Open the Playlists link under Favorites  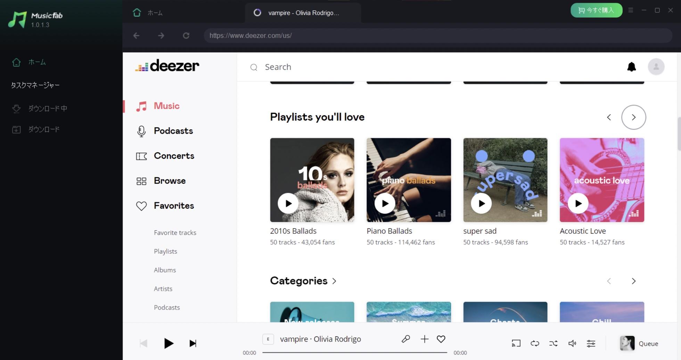(x=165, y=252)
